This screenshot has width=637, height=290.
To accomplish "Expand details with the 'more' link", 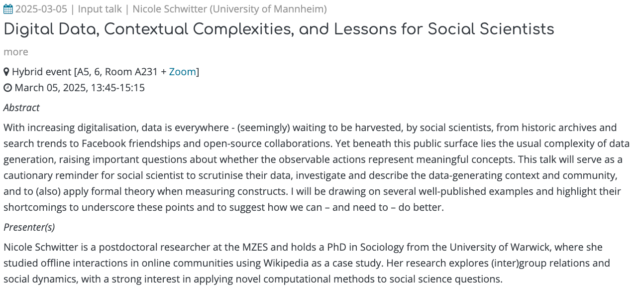I will point(16,52).
